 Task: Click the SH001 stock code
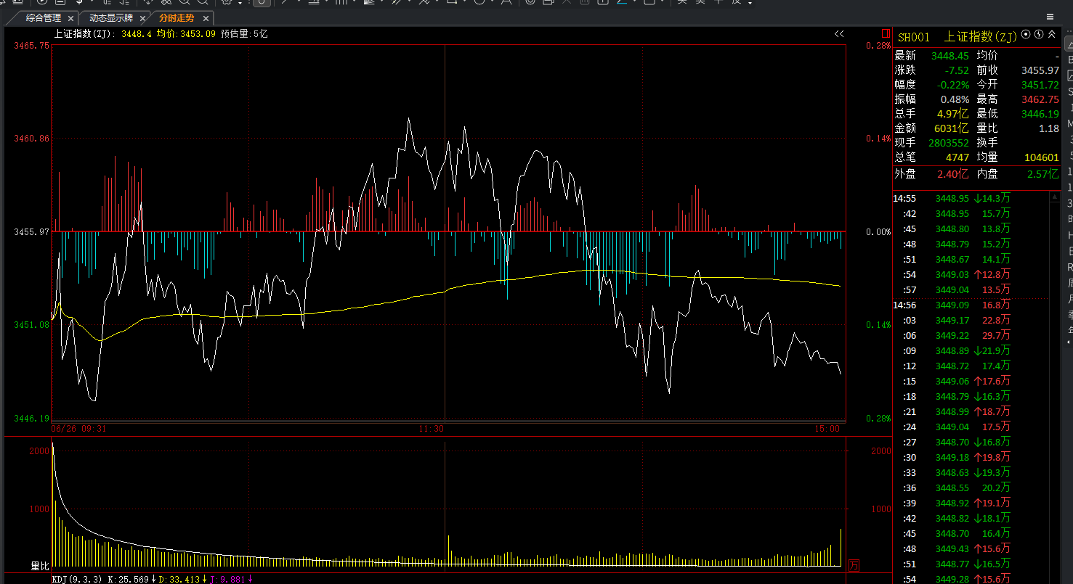coord(914,37)
